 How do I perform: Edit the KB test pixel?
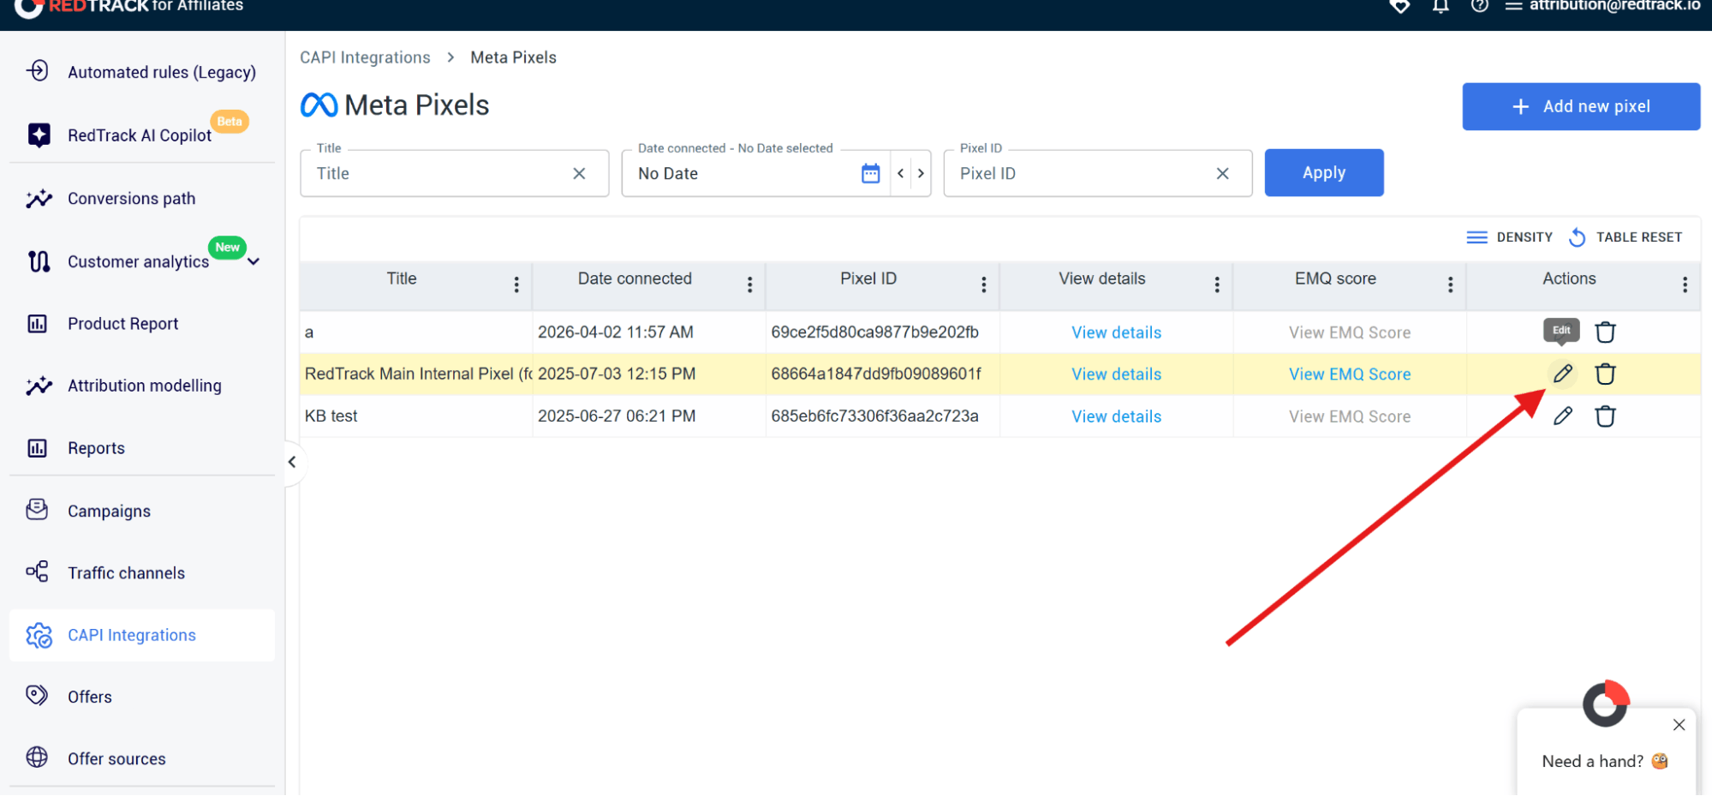[x=1563, y=416]
